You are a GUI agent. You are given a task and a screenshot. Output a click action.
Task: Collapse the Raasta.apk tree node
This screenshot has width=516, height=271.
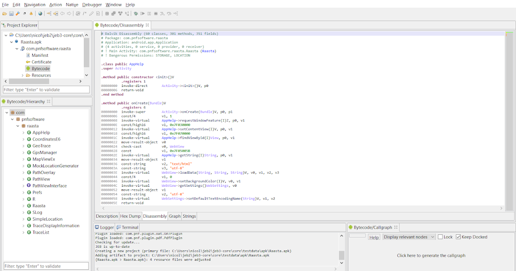coord(11,42)
